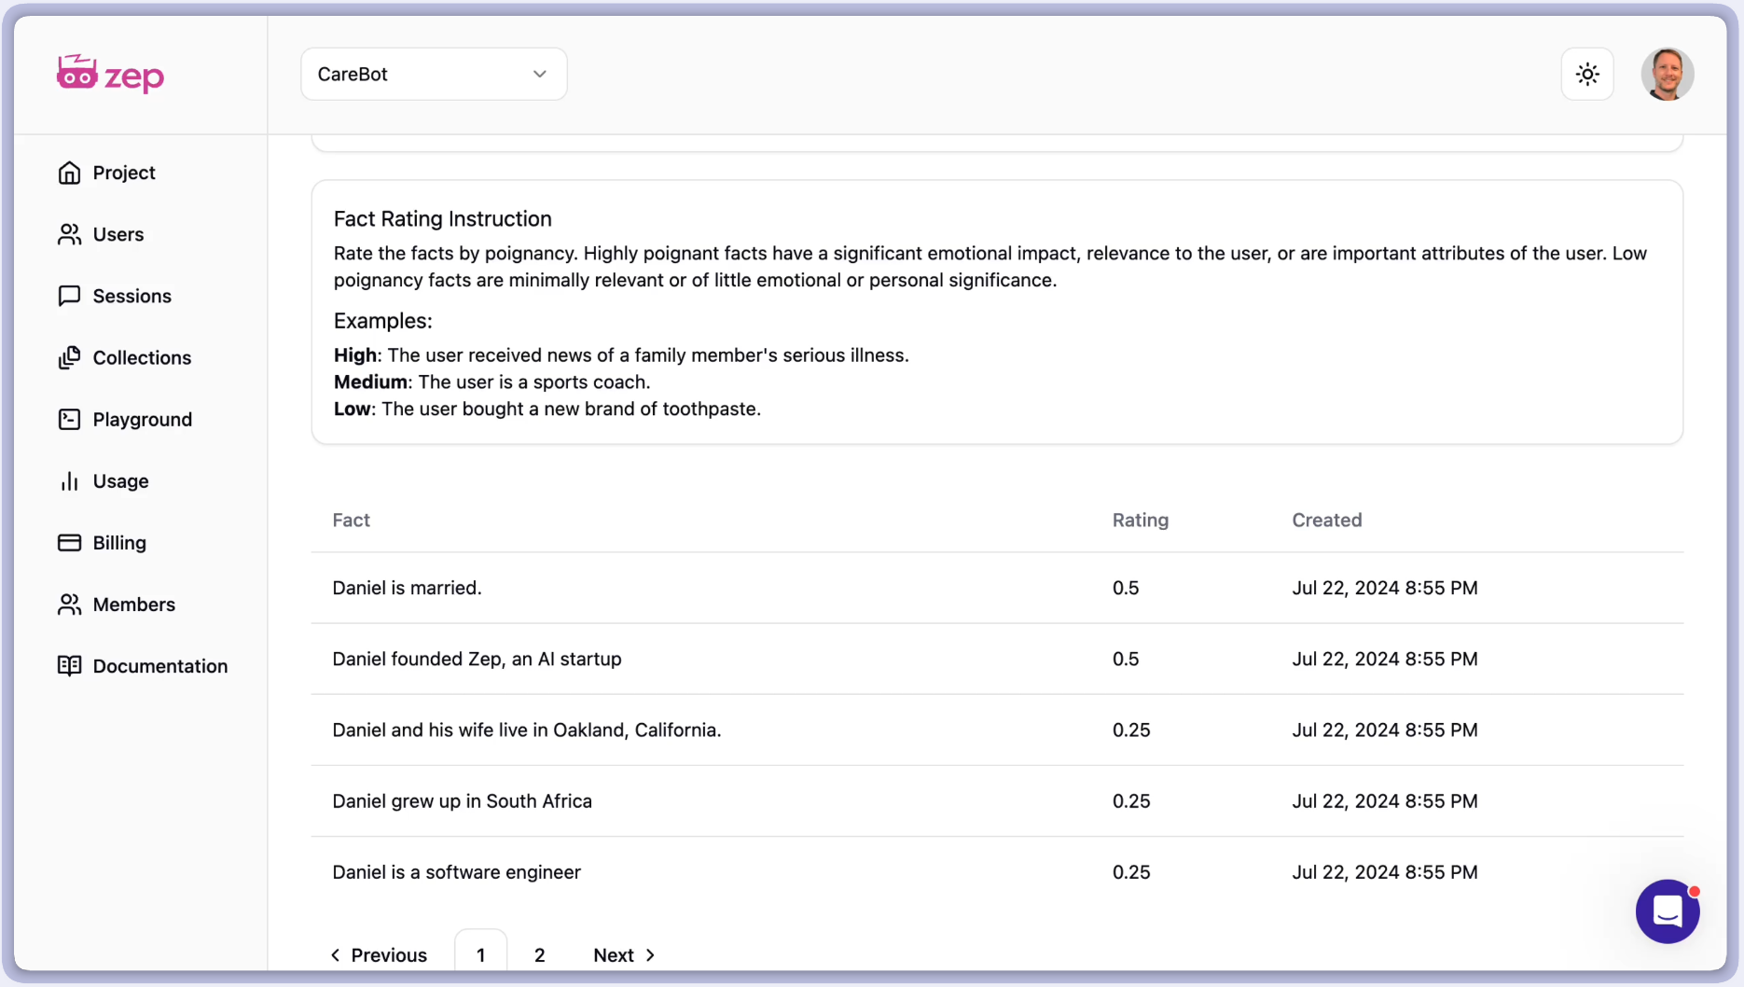
Task: Click the created date of South Africa fact
Action: pyautogui.click(x=1385, y=800)
